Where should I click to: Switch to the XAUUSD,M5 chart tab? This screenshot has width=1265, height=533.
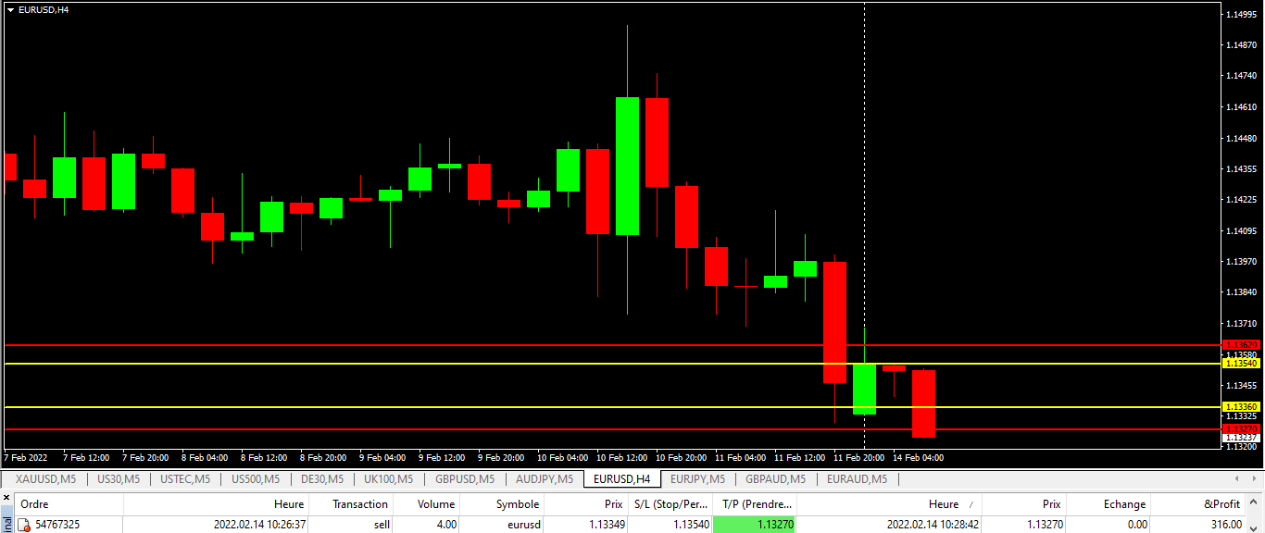click(45, 479)
